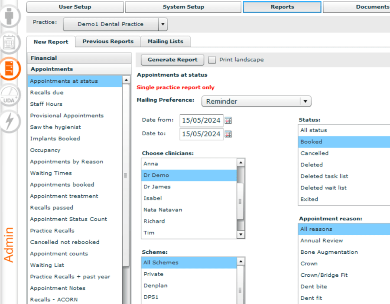The height and width of the screenshot is (304, 390).
Task: Expand the Practice dropdown arrow
Action: tap(162, 24)
